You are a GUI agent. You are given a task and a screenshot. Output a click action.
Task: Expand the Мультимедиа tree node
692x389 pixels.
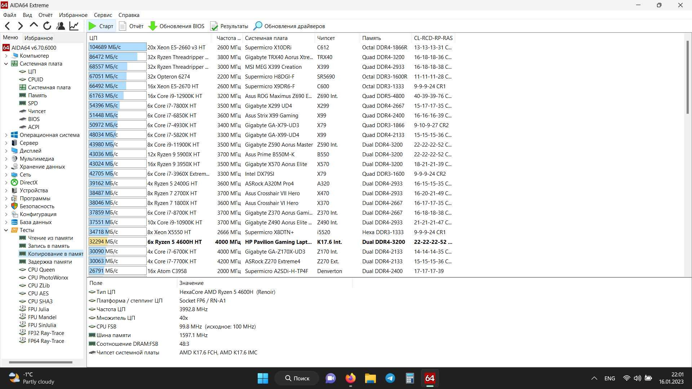click(6, 159)
